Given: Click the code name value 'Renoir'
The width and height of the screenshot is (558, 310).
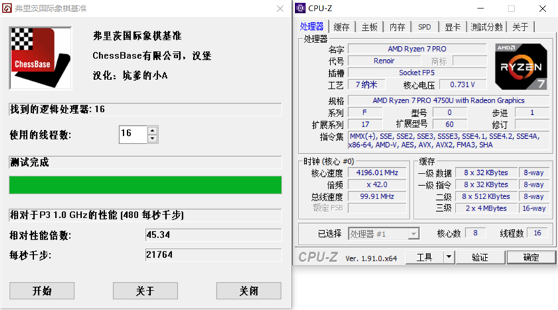Looking at the screenshot, I should point(384,61).
